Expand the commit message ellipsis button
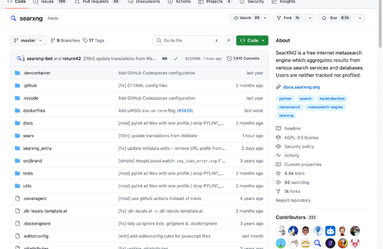 pos(165,58)
